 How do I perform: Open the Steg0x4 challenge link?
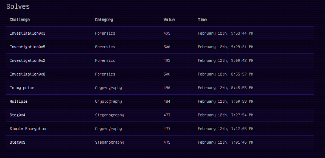point(17,115)
